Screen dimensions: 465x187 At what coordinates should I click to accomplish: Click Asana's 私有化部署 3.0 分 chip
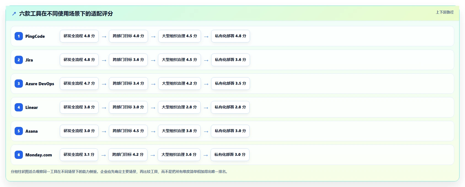[x=230, y=131]
